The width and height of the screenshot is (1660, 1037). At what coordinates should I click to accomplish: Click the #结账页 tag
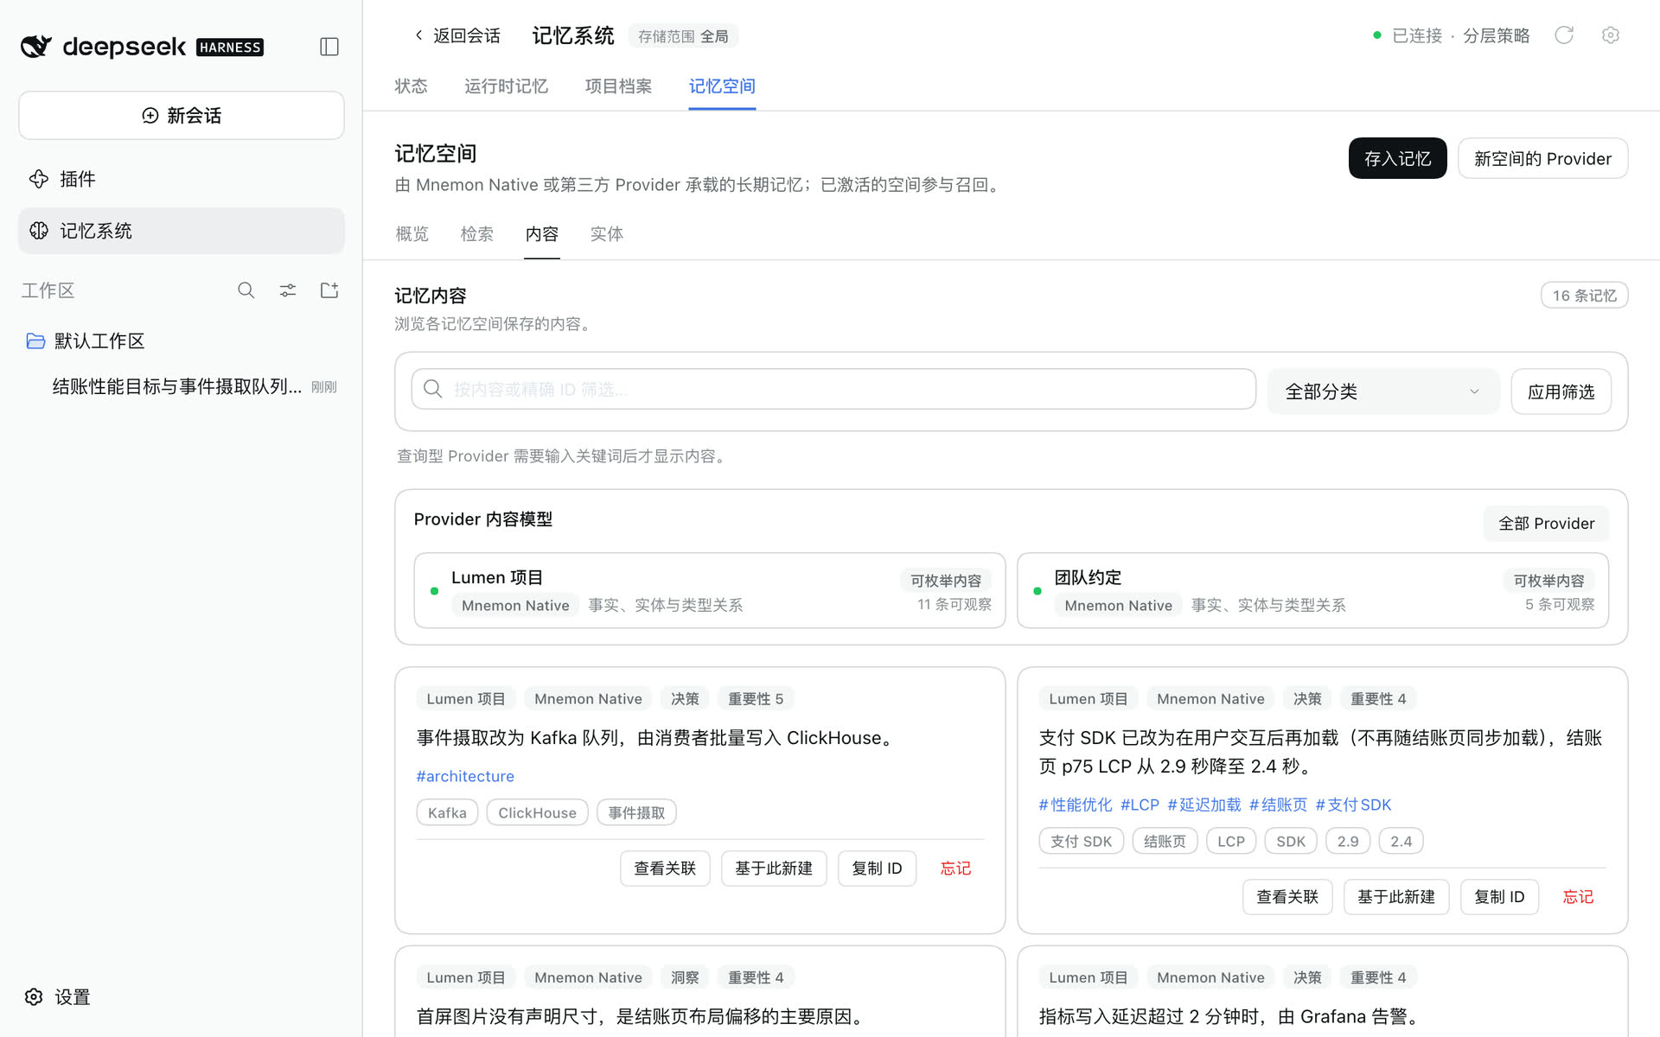(x=1278, y=805)
